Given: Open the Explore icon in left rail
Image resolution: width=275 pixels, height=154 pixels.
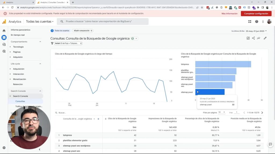Looking at the screenshot, I should [4, 44].
